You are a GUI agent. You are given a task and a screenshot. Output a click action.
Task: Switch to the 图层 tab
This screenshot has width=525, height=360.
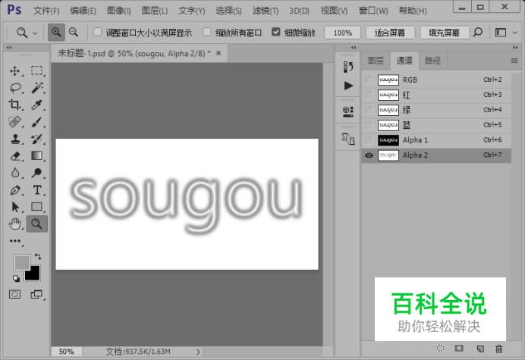coord(376,61)
